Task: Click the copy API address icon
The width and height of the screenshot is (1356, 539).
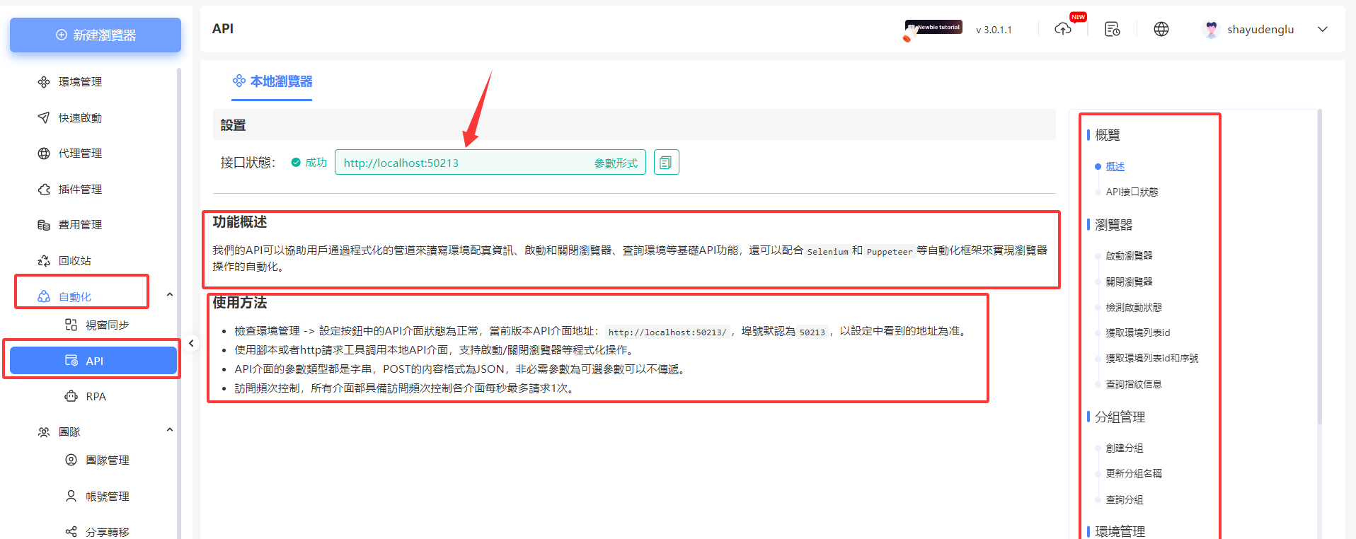Action: 666,163
